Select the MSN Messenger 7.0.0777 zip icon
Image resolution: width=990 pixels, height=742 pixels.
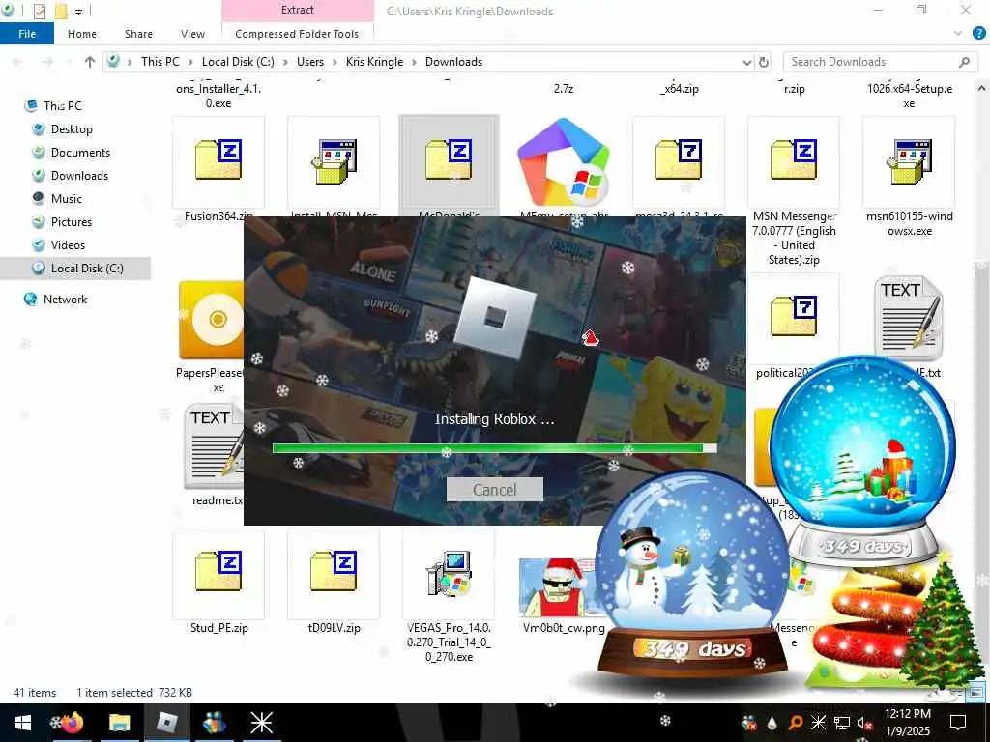[794, 160]
